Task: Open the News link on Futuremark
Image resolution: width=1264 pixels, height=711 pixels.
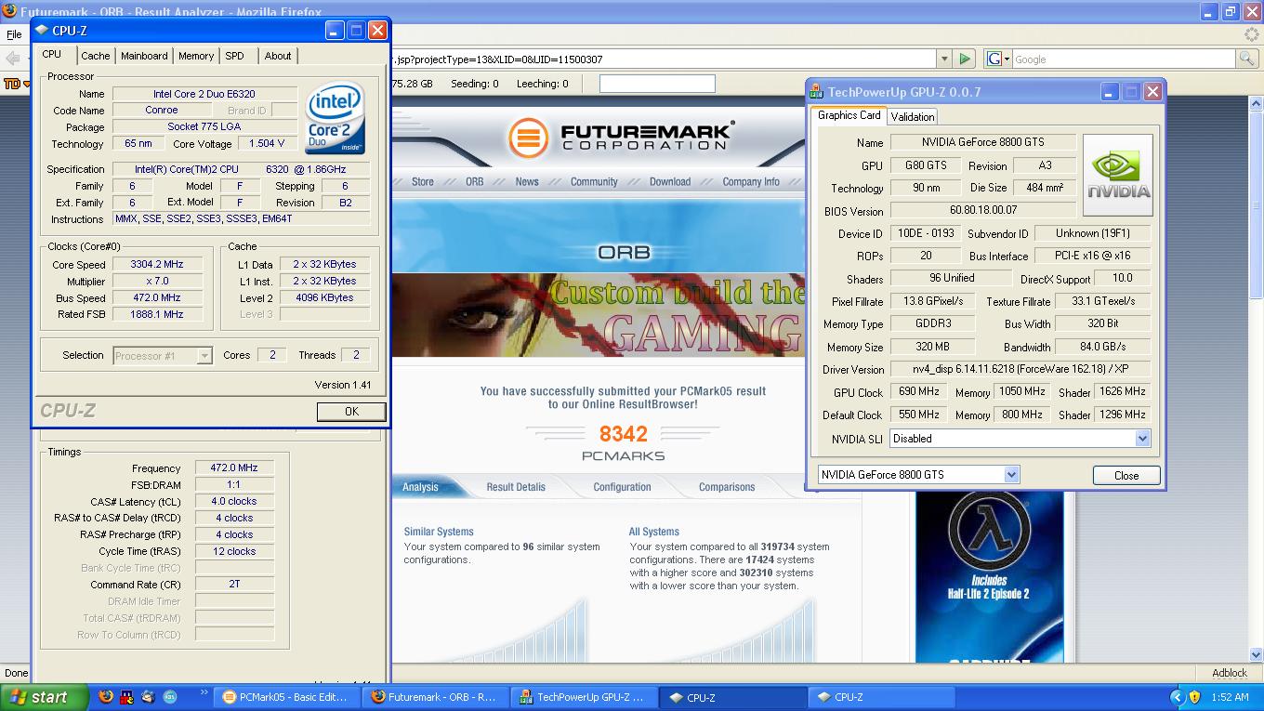Action: 527,182
